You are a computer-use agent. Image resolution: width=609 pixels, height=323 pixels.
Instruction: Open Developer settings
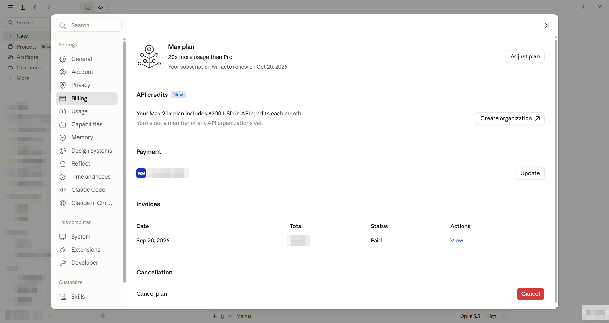coord(87,263)
